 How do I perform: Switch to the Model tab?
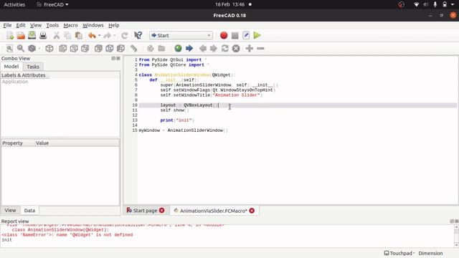tap(11, 67)
